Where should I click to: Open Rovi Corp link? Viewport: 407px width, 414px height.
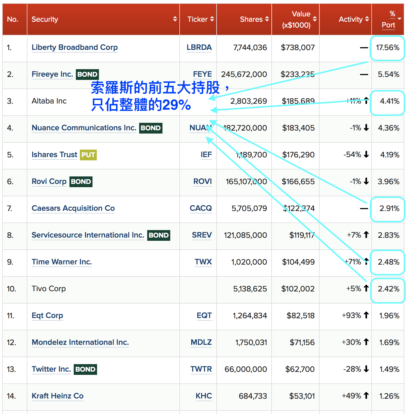click(x=49, y=182)
